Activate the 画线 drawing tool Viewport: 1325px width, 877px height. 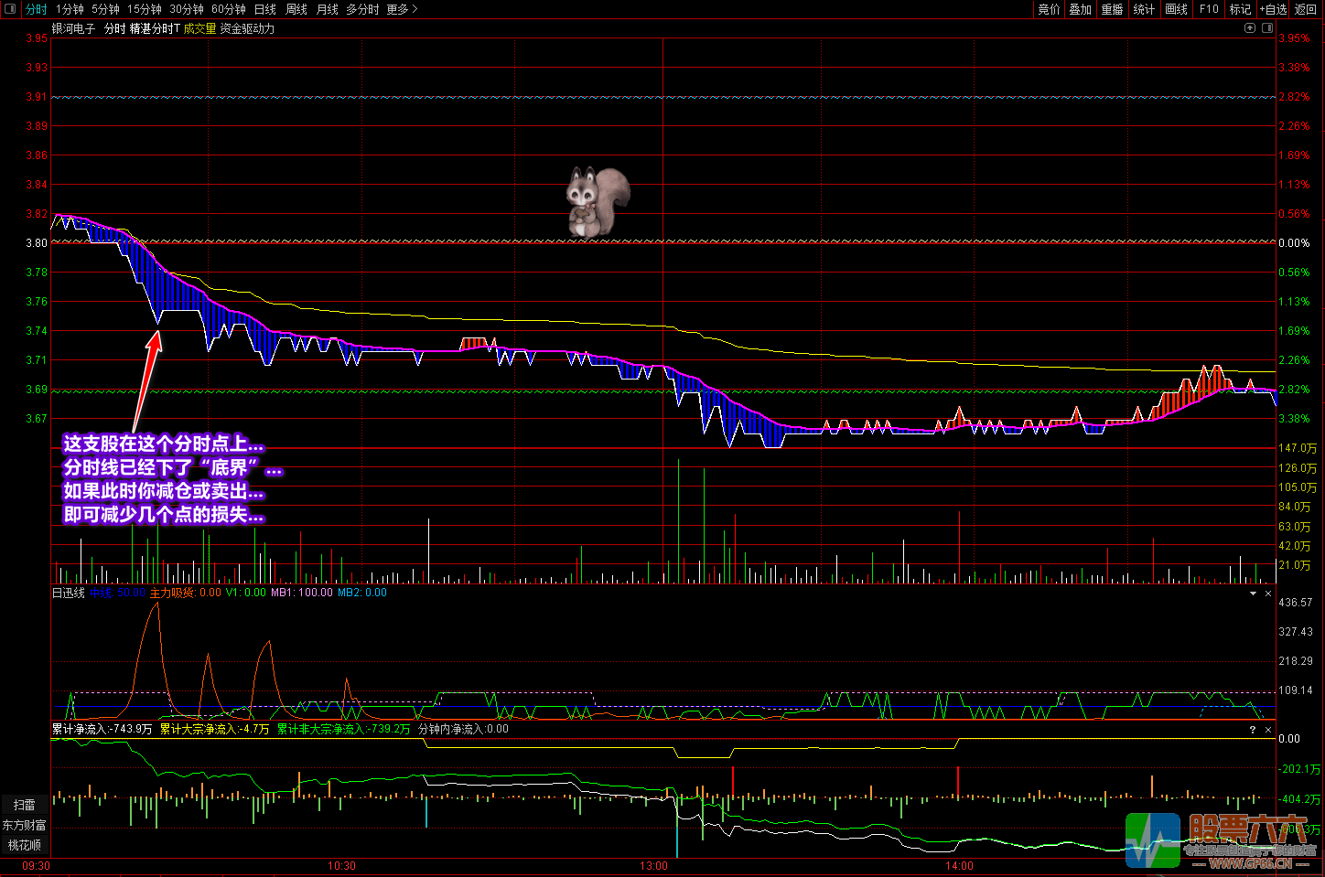click(1177, 9)
